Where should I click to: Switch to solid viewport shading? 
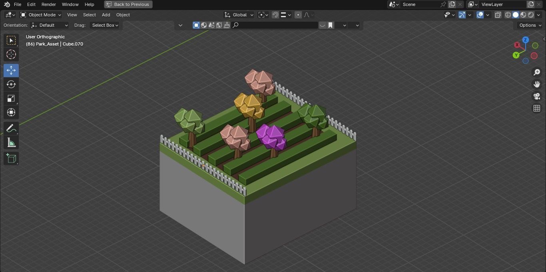click(516, 15)
